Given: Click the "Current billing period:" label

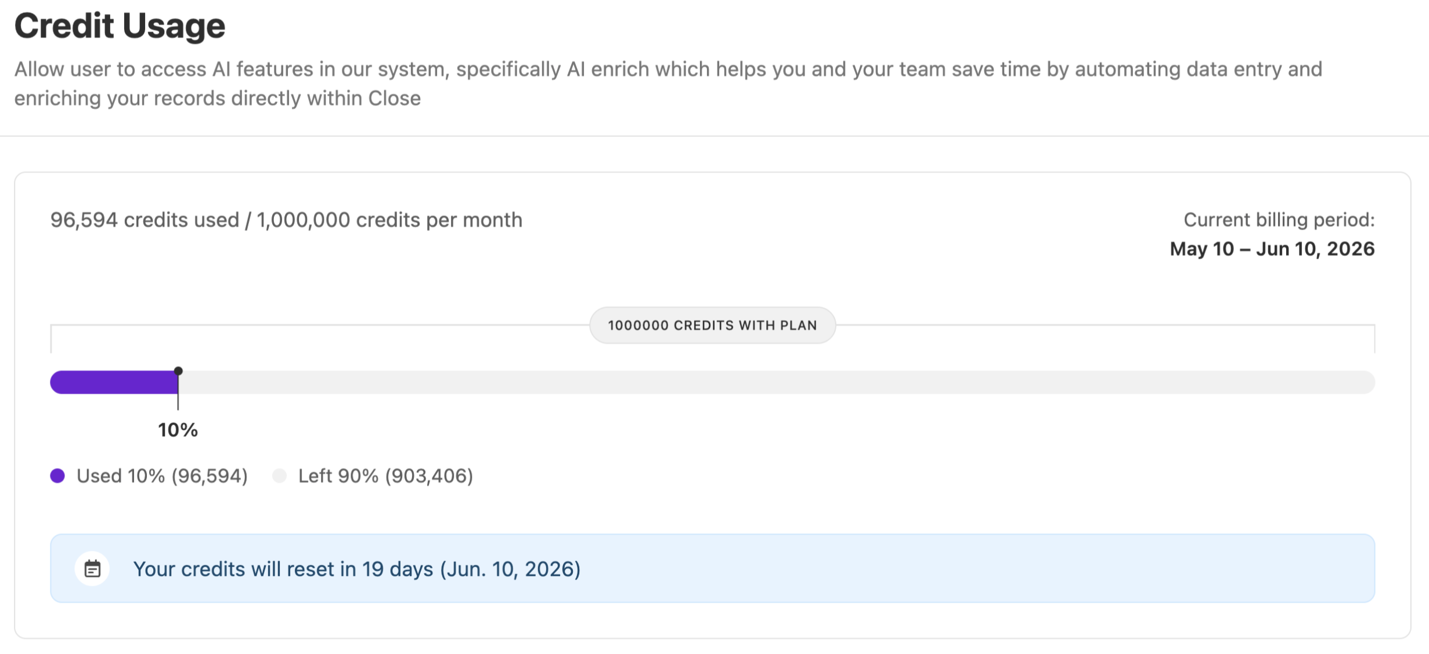Looking at the screenshot, I should [1279, 220].
